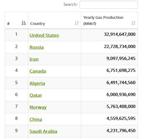Viewport: 144px width, 139px height.
Task: Select the 32,914,647,000 production value cell
Action: 109,35
